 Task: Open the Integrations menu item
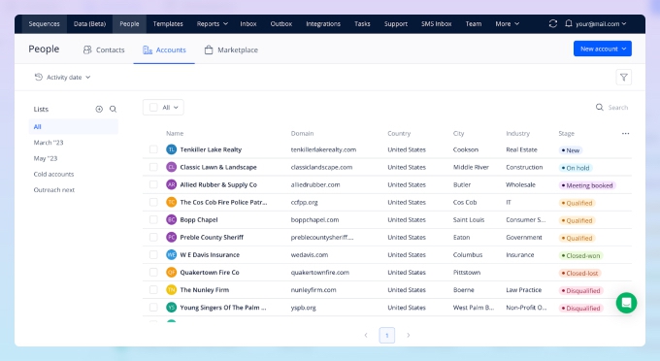(323, 24)
